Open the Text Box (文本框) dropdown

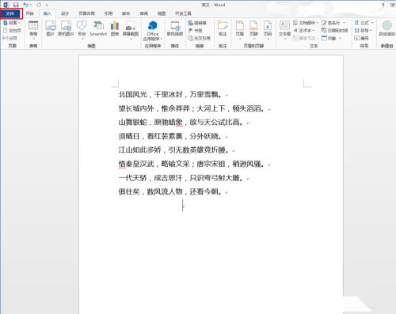(284, 30)
